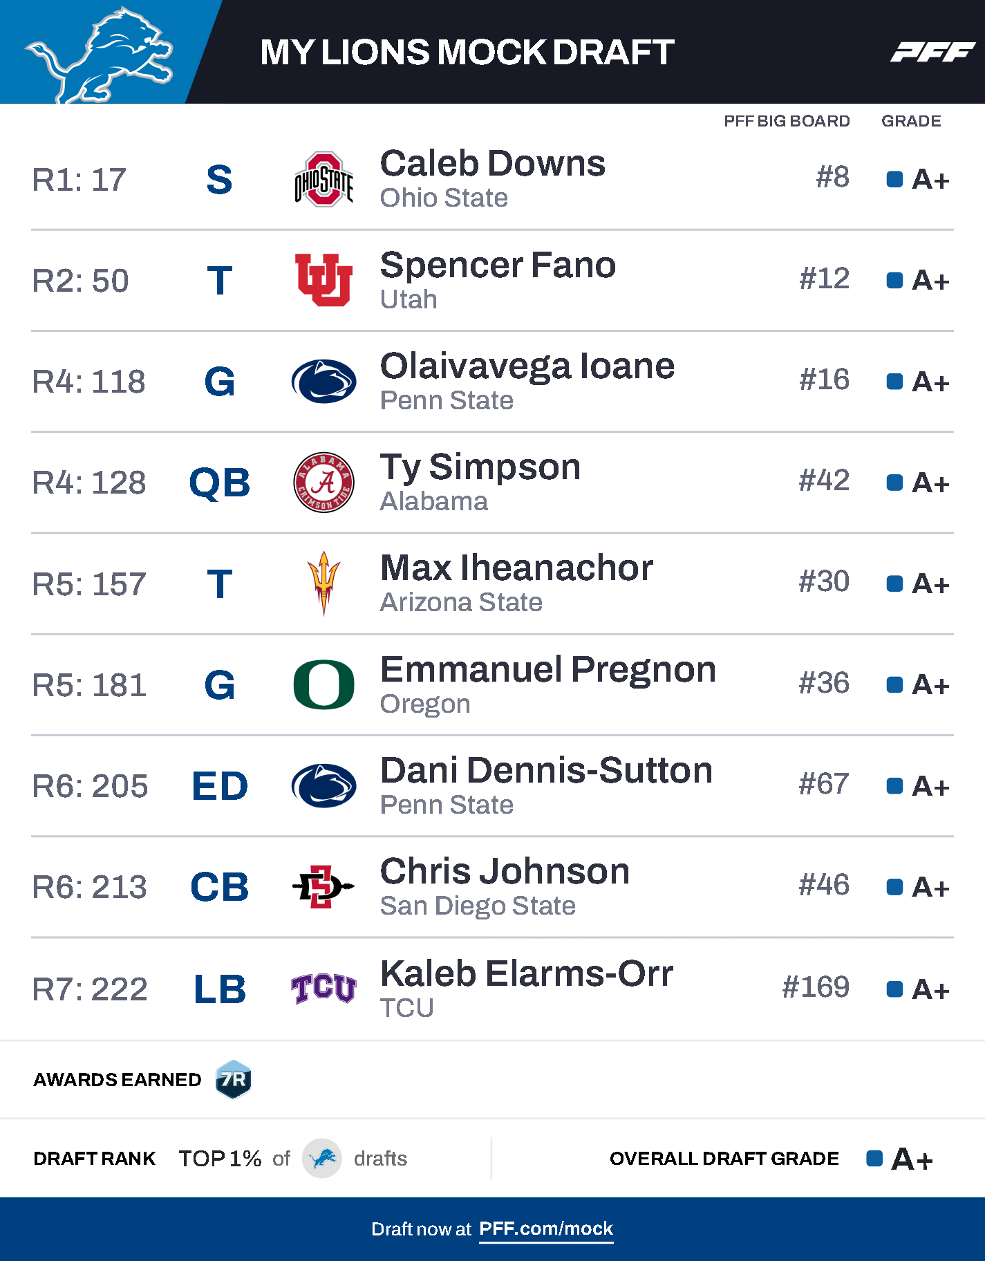Click the Ohio State logo
Image resolution: width=985 pixels, height=1261 pixels.
pos(323,179)
